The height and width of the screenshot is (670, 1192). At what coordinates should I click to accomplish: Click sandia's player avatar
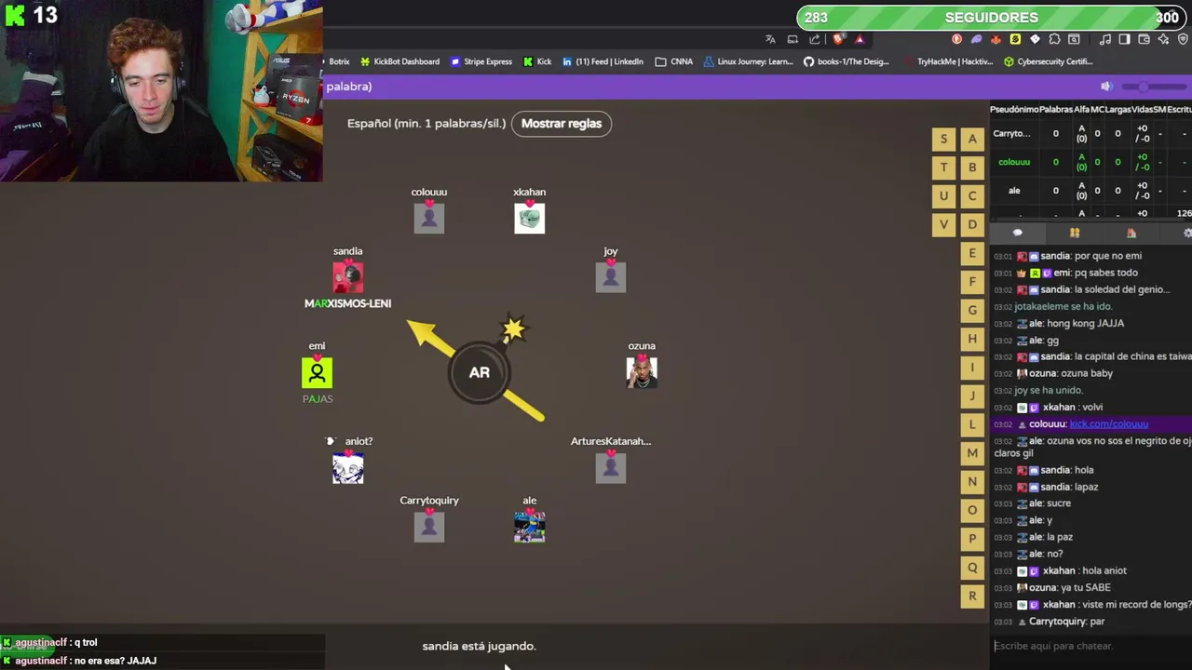tap(347, 276)
